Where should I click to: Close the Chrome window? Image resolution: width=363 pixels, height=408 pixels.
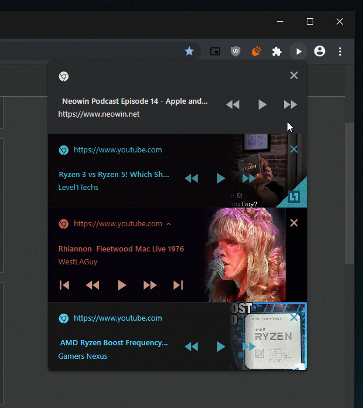pyautogui.click(x=340, y=21)
